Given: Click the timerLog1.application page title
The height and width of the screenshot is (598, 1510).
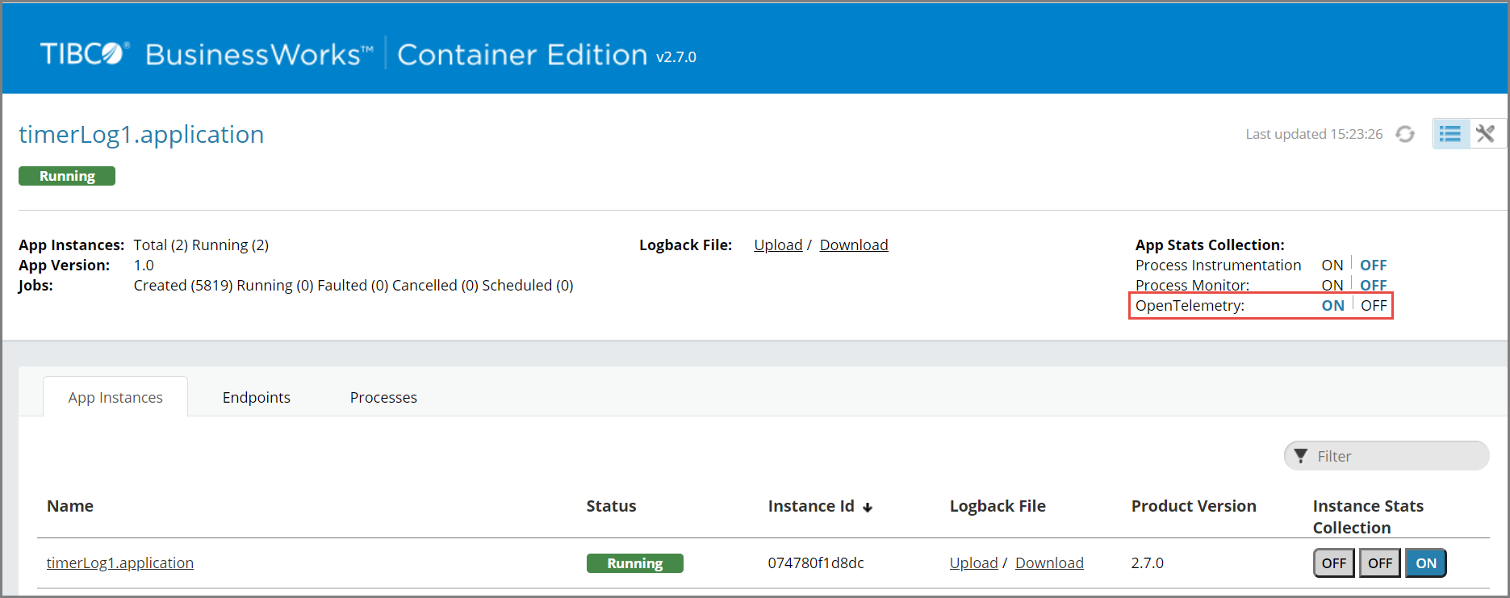Looking at the screenshot, I should pos(141,134).
